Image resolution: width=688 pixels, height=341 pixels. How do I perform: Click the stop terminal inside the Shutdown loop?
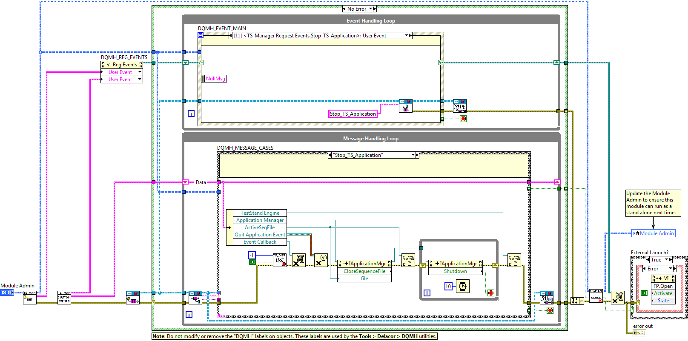[x=491, y=293]
